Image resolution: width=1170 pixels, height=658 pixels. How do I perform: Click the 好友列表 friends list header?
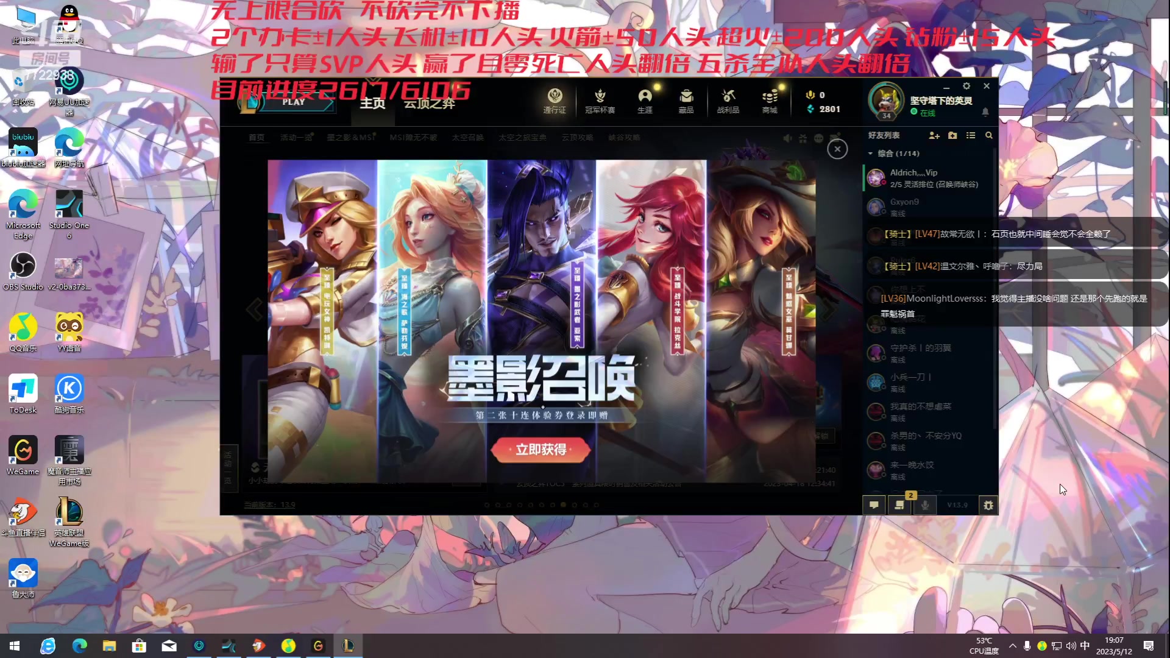pos(884,135)
